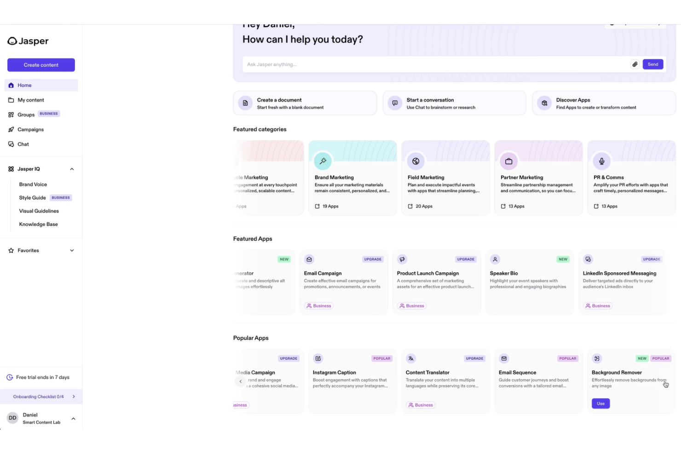Image resolution: width=681 pixels, height=454 pixels.
Task: Click the Campaigns rocket icon
Action: pos(11,129)
